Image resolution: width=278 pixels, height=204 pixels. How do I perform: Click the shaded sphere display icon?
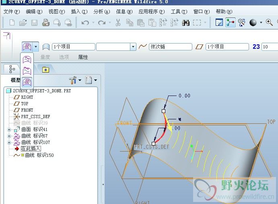[253, 23]
